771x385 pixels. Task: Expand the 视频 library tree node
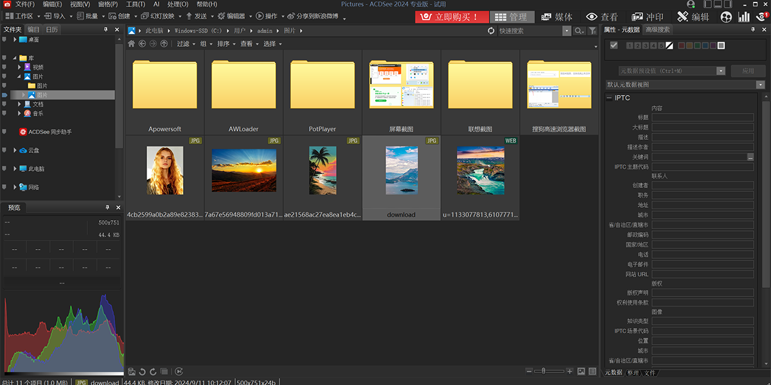pyautogui.click(x=20, y=67)
